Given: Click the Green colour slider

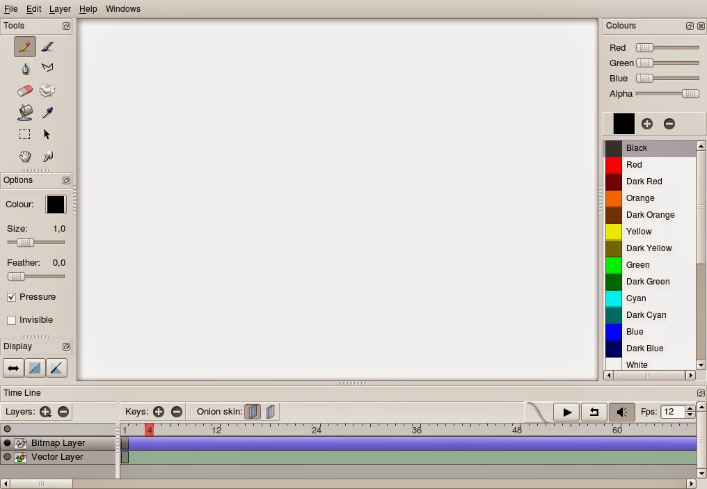Looking at the screenshot, I should 667,63.
